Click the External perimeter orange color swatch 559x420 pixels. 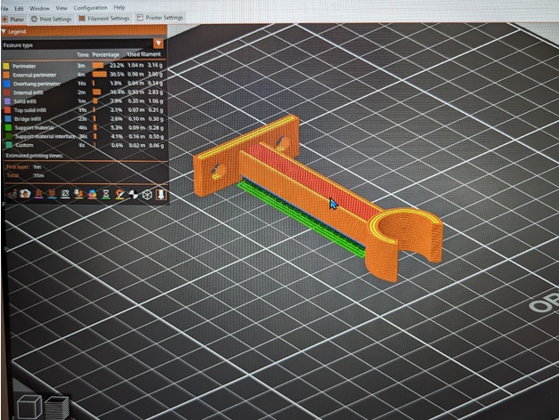(6, 75)
